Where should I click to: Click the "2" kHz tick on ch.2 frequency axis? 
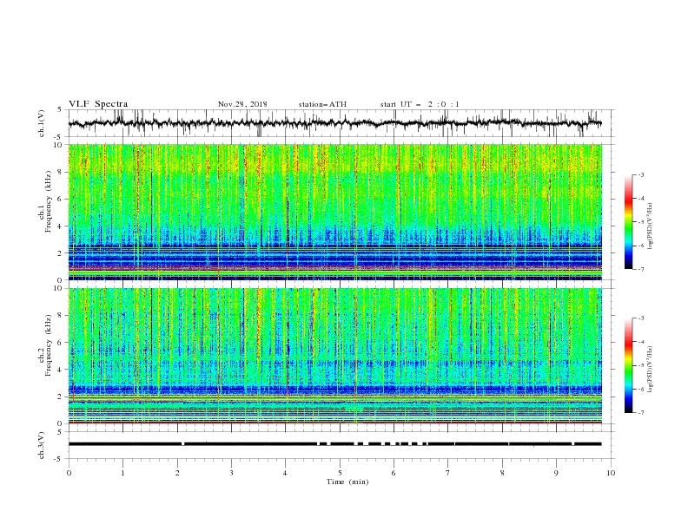coord(60,397)
